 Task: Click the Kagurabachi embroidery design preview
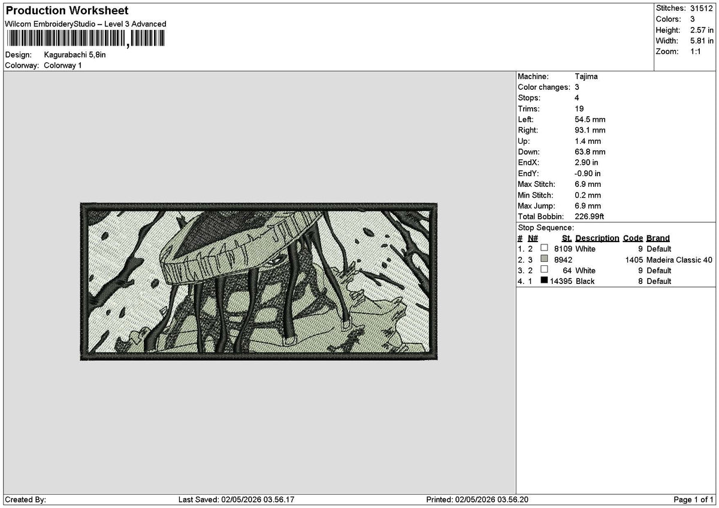[259, 282]
